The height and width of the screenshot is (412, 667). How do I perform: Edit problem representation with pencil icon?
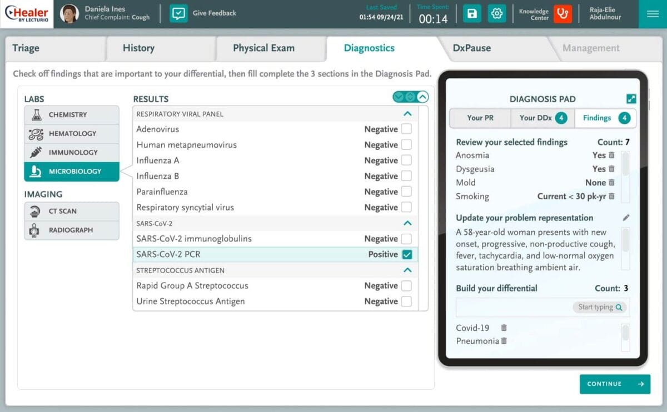tap(626, 218)
